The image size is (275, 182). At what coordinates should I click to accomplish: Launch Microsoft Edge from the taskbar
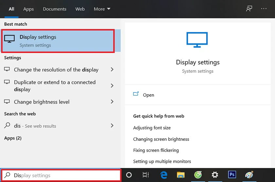tap(164, 175)
